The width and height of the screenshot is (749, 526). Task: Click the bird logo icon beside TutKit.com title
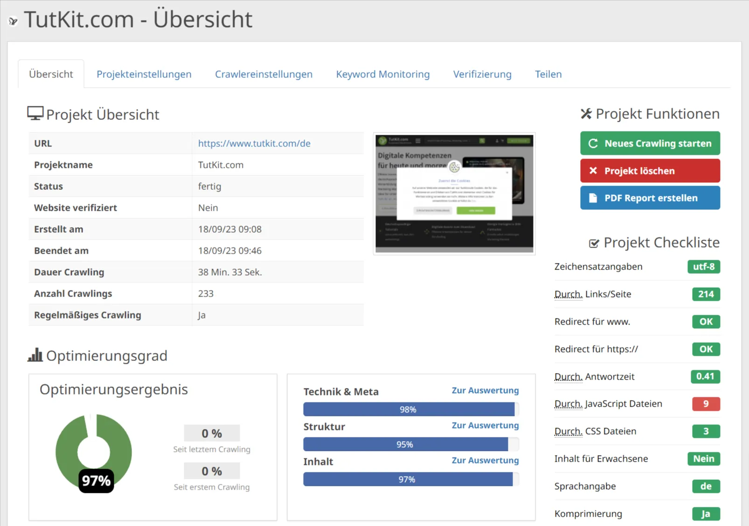13,21
